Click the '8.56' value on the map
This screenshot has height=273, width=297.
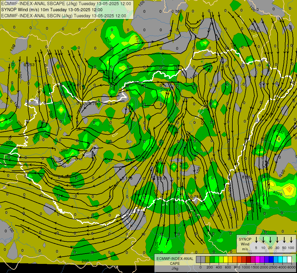[x=246, y=177]
